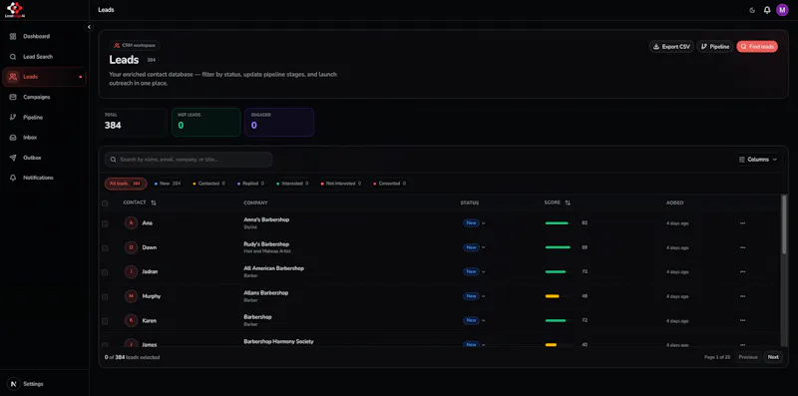Image resolution: width=798 pixels, height=396 pixels.
Task: Filter leads by Replied status
Action: (x=250, y=184)
